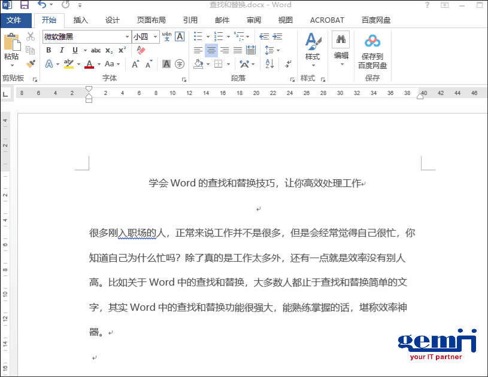
Task: Clear all formatting with the eraser icon
Action: [141, 51]
